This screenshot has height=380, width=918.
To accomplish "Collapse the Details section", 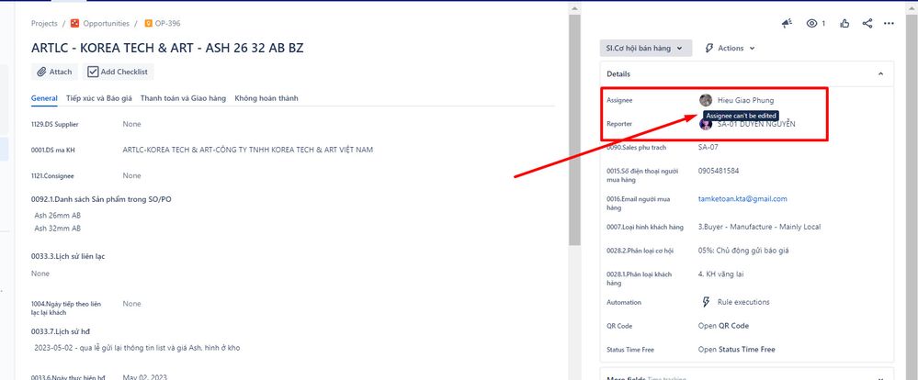I will pyautogui.click(x=880, y=73).
